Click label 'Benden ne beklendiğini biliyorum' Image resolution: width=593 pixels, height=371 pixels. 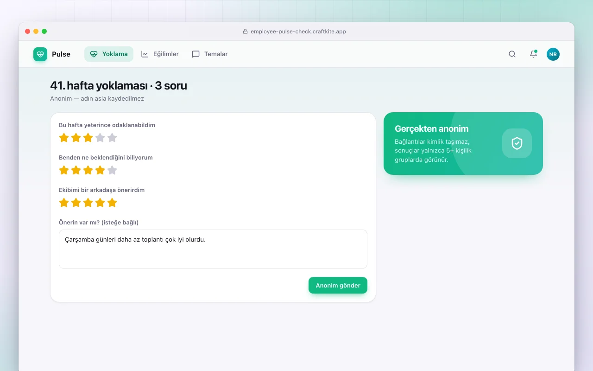106,158
